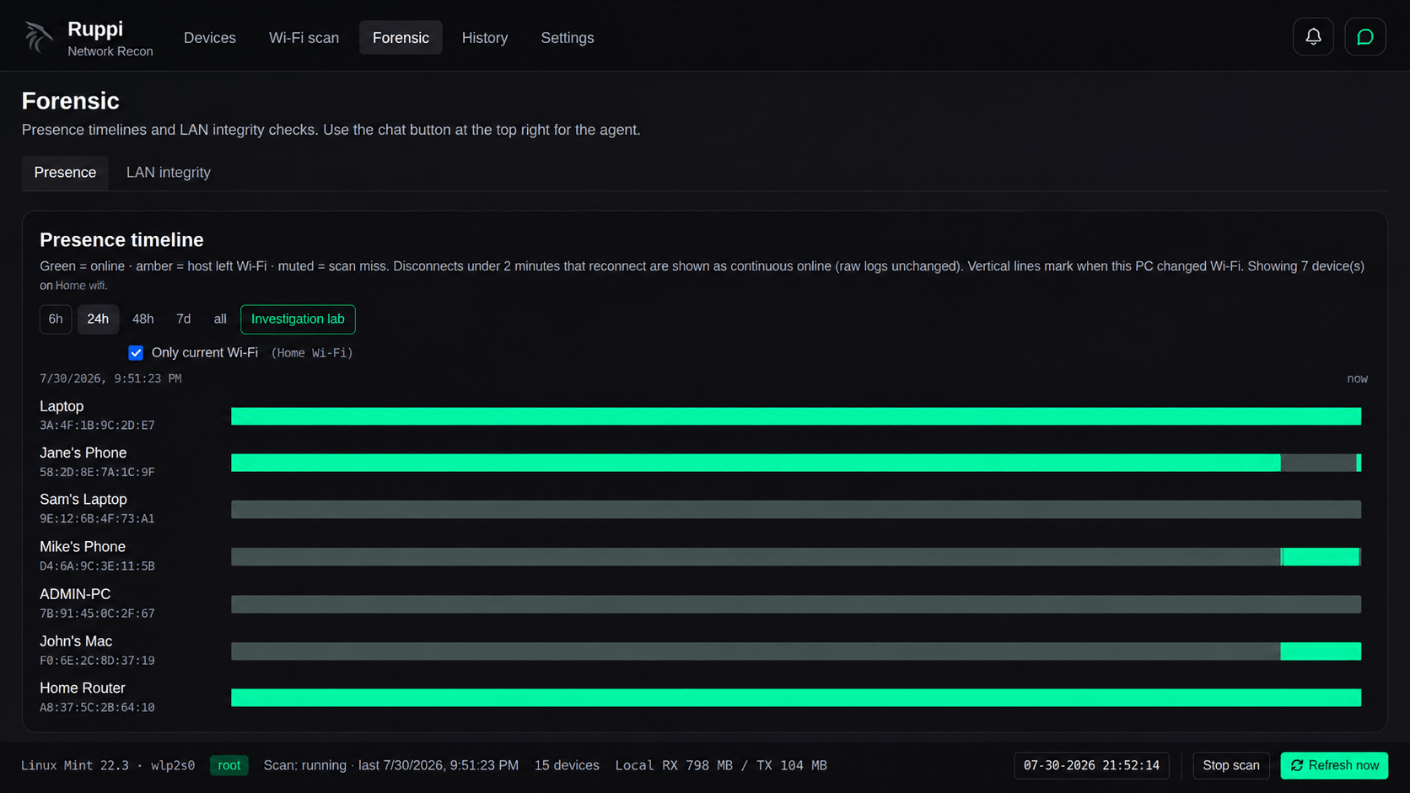Open the History page
Viewport: 1410px width, 793px height.
[485, 38]
